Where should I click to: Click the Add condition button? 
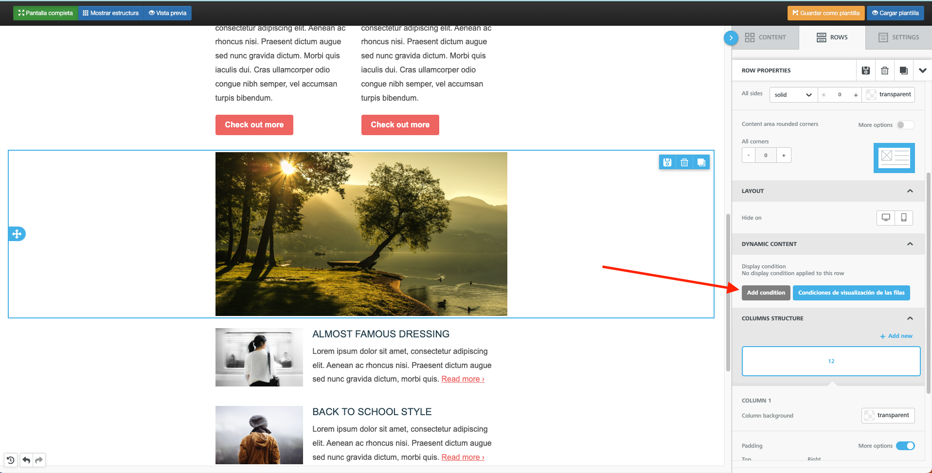tap(766, 293)
